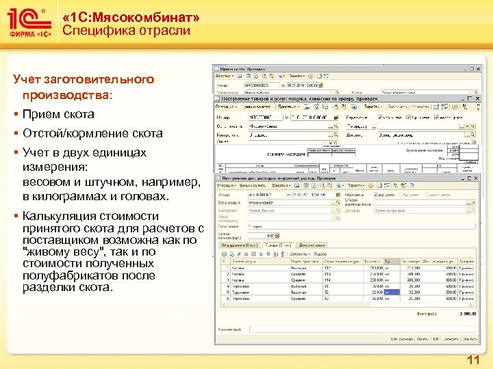This screenshot has height=369, width=493.
Task: Click the clear X icon in Поступление товаров right field
Action: pyautogui.click(x=468, y=126)
